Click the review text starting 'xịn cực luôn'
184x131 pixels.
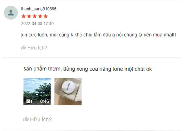(98, 35)
